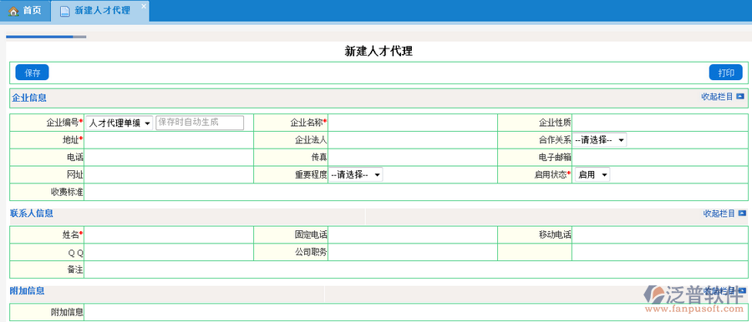Click the 地址 input field
Screen dimensions: 752x322
(x=169, y=140)
